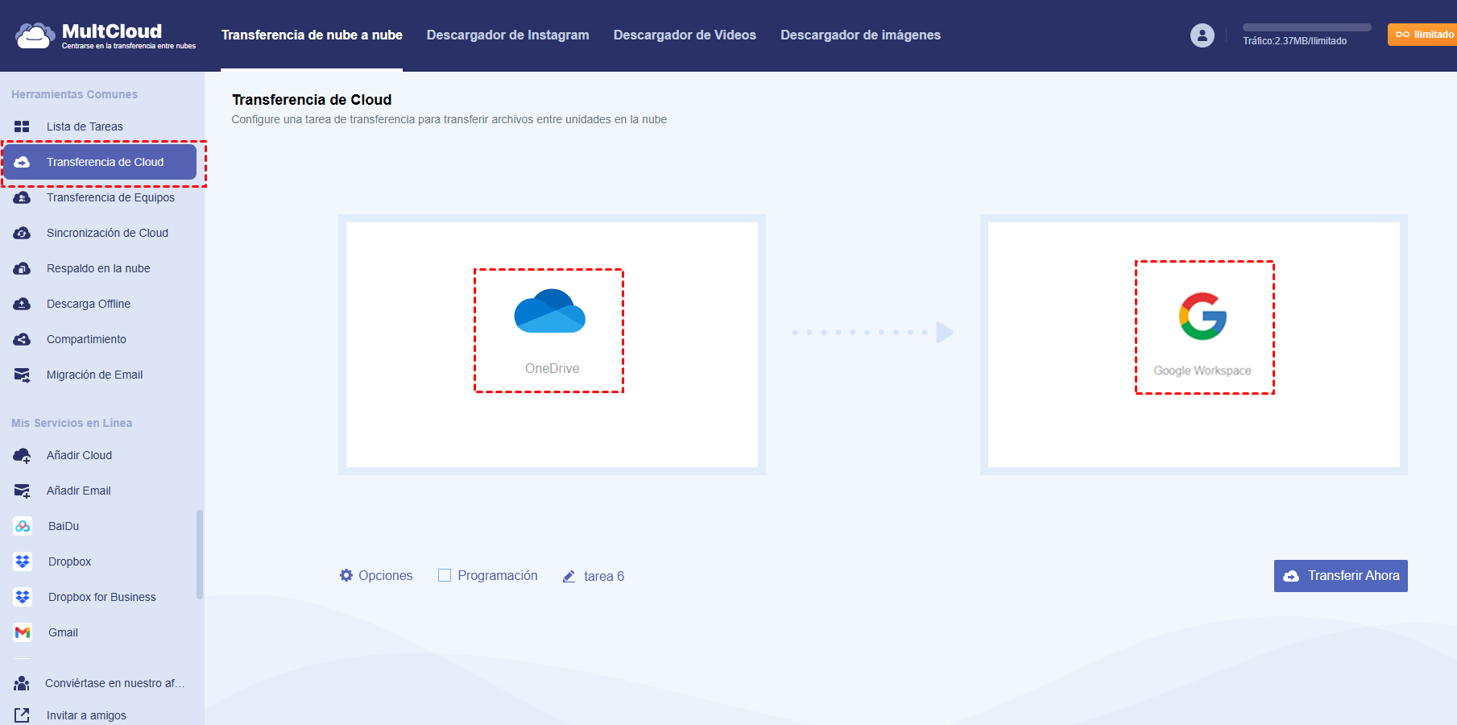Click the BaiDu service icon
Image resolution: width=1457 pixels, height=725 pixels.
pos(23,526)
